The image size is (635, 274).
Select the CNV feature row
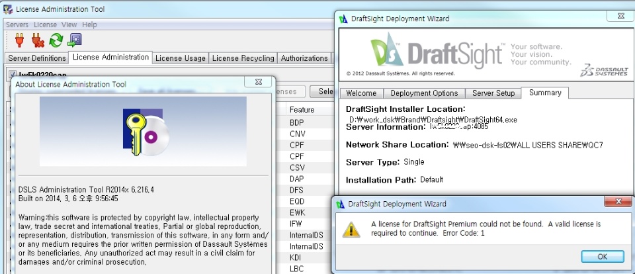pos(298,134)
